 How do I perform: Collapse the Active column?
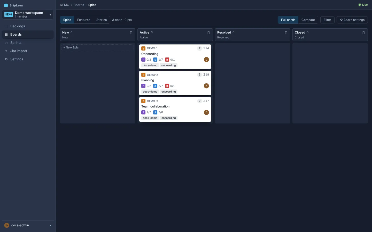[208, 33]
